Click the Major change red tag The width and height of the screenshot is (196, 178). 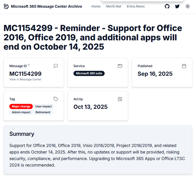pos(21,106)
